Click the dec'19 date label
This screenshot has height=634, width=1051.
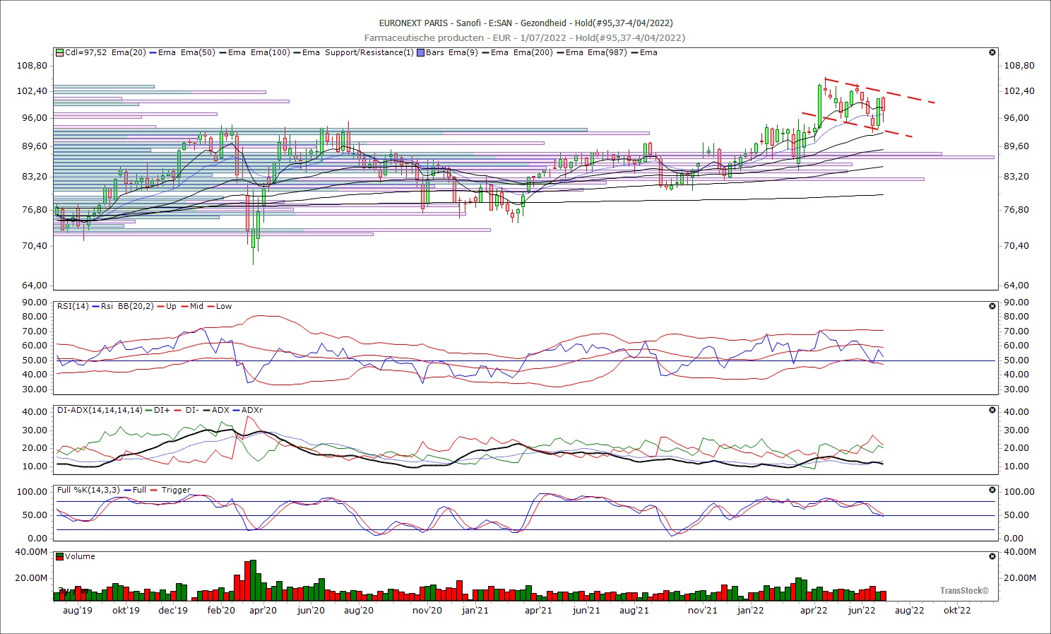coord(173,611)
